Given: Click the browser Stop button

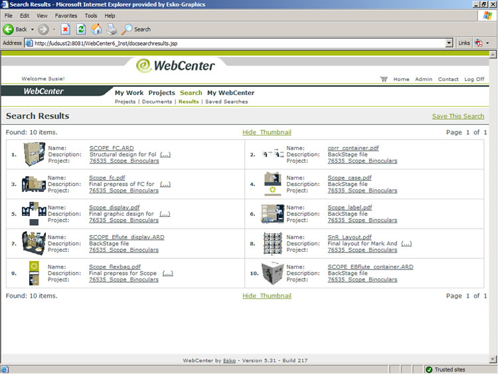Looking at the screenshot, I should tap(65, 29).
